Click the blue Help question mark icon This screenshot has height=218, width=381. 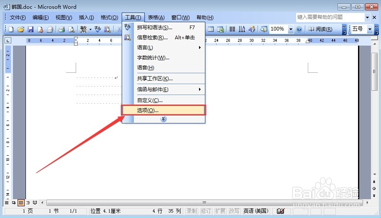click(299, 29)
